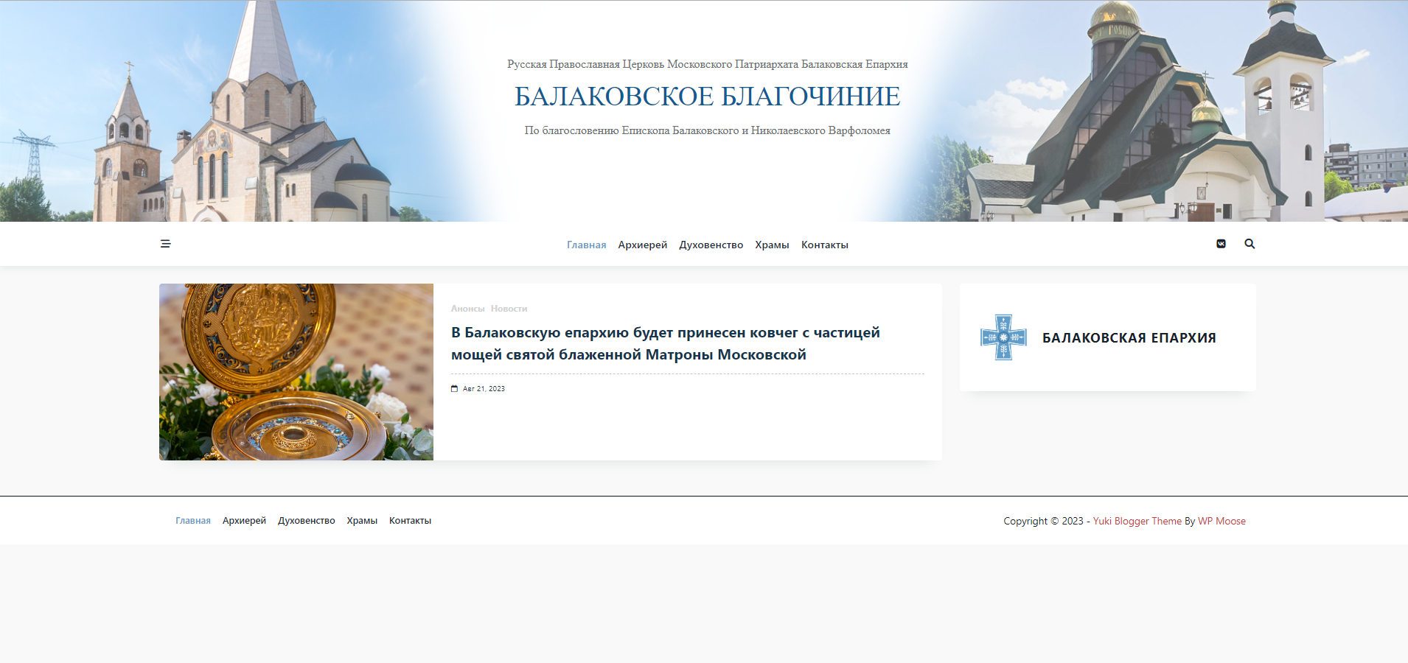1408x663 pixels.
Task: Open Духовенство in the footer menu
Action: point(306,521)
